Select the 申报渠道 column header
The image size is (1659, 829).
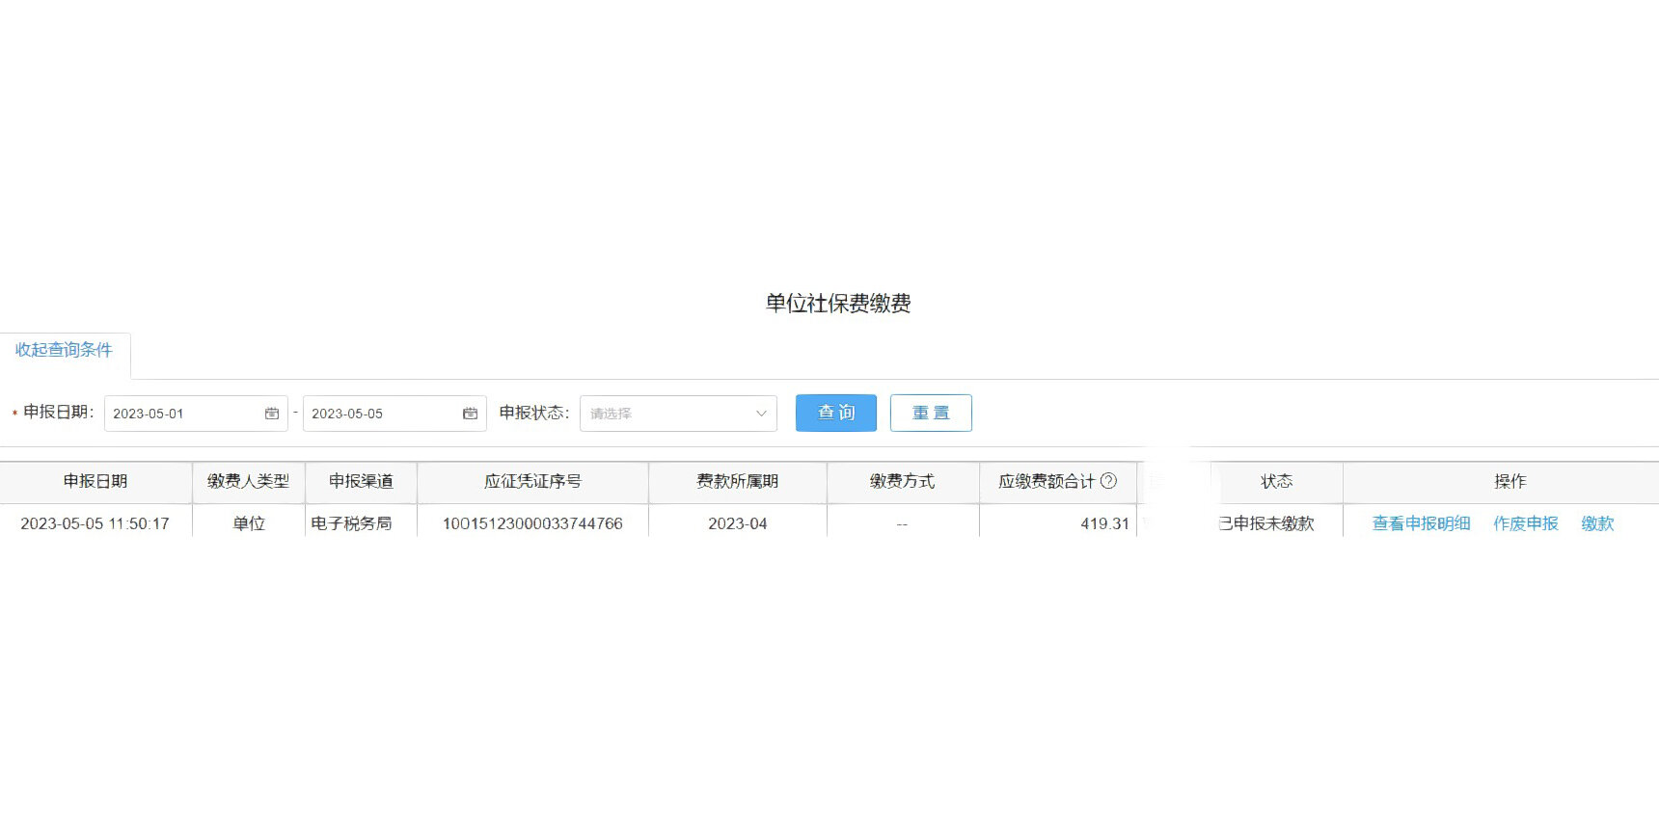[x=361, y=481]
